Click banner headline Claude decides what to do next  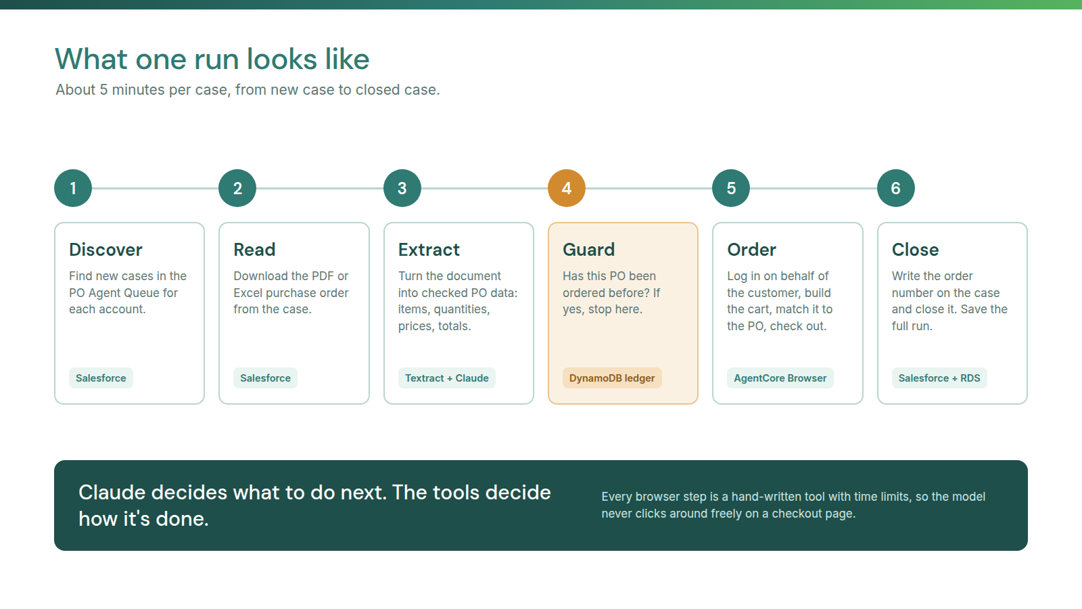pos(314,505)
